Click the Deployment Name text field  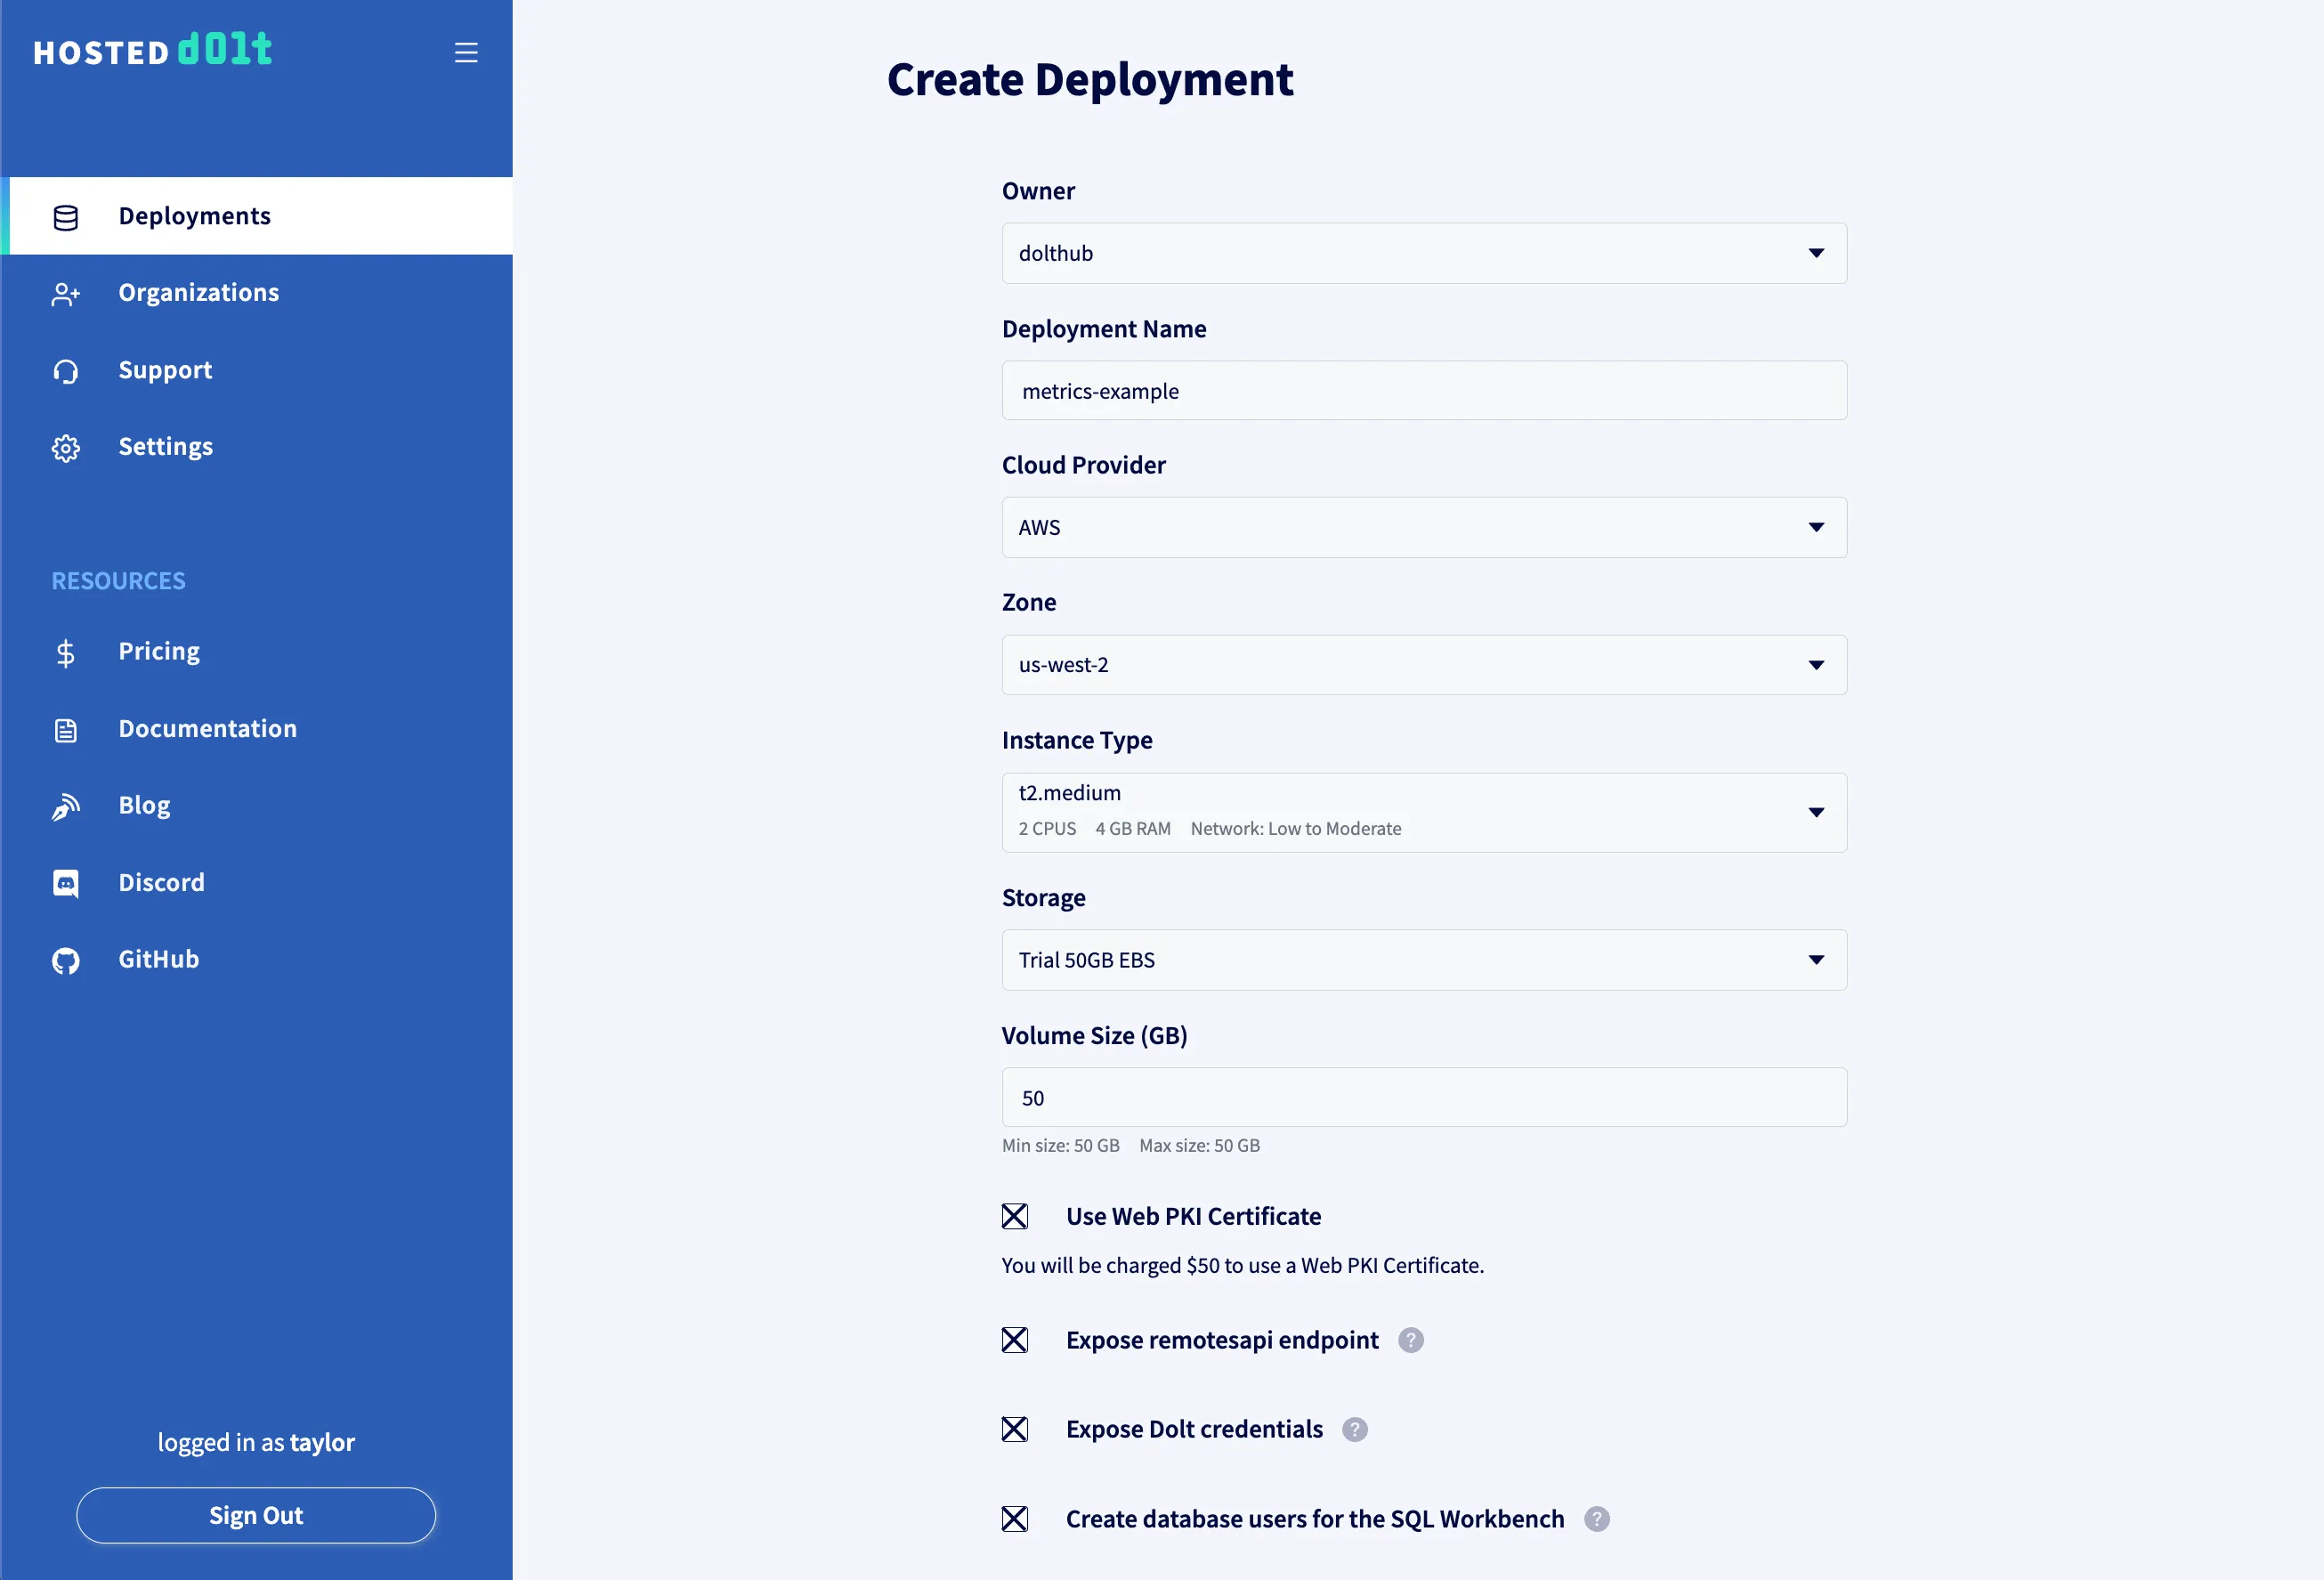pos(1423,391)
